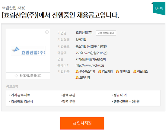Click the industry text 기계조선·자동차운송장비
Viewport: 166px width, 132px height.
click(x=91, y=59)
